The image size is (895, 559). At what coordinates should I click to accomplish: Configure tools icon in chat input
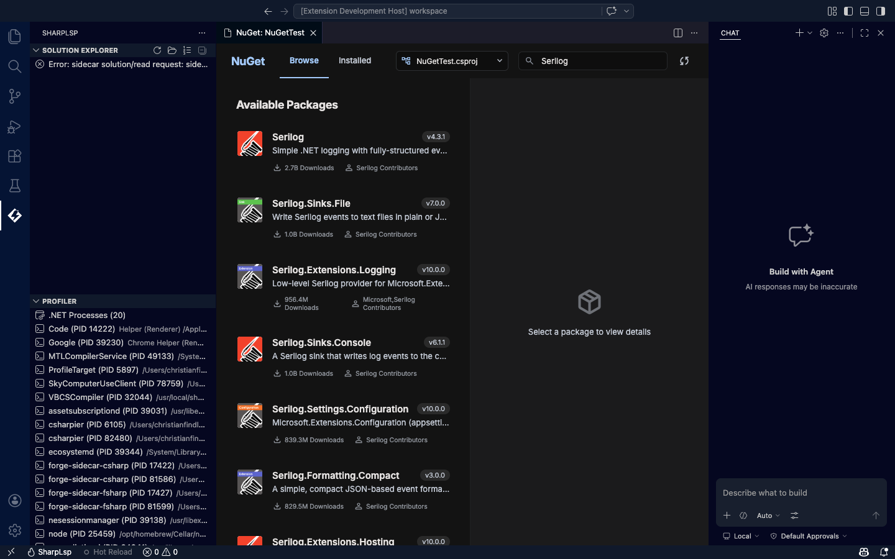(794, 516)
